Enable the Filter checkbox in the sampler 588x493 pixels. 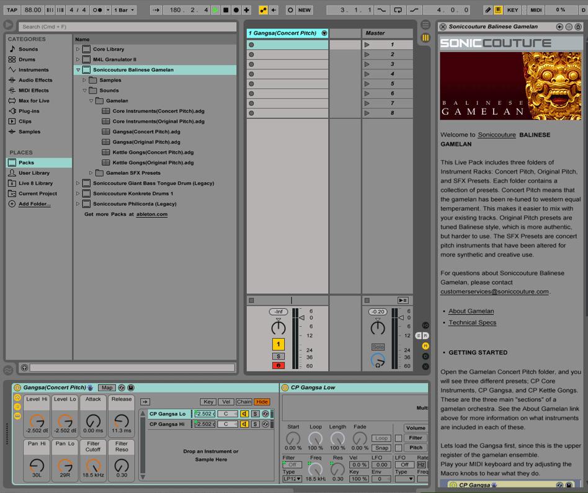(398, 438)
